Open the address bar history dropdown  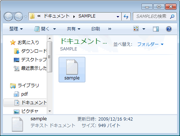click(118, 16)
